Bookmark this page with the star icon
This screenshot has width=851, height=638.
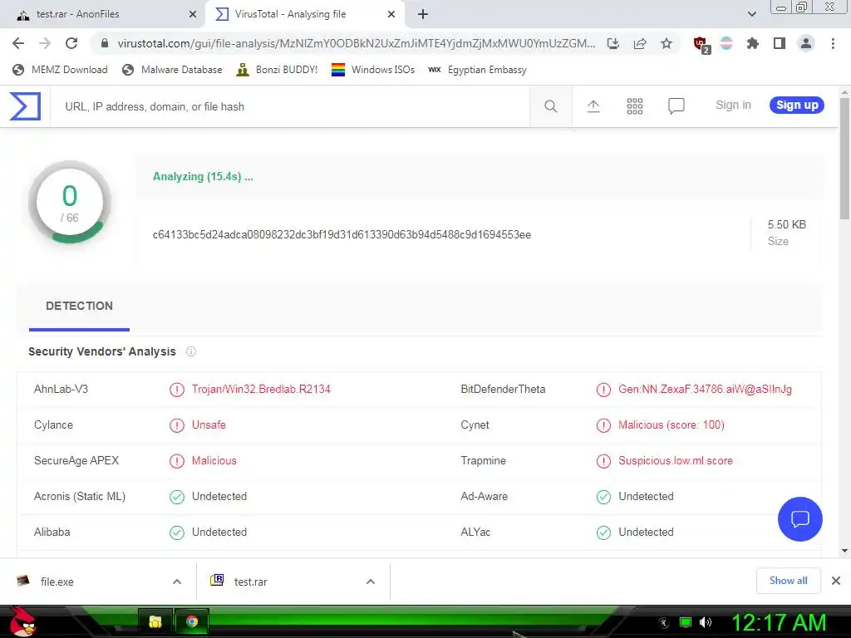coord(667,43)
